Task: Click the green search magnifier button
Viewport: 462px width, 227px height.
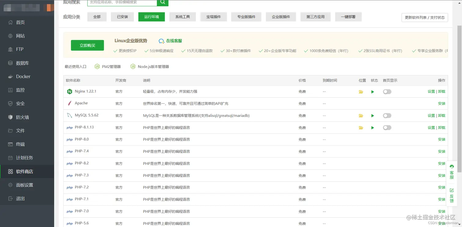Action: [163, 2]
